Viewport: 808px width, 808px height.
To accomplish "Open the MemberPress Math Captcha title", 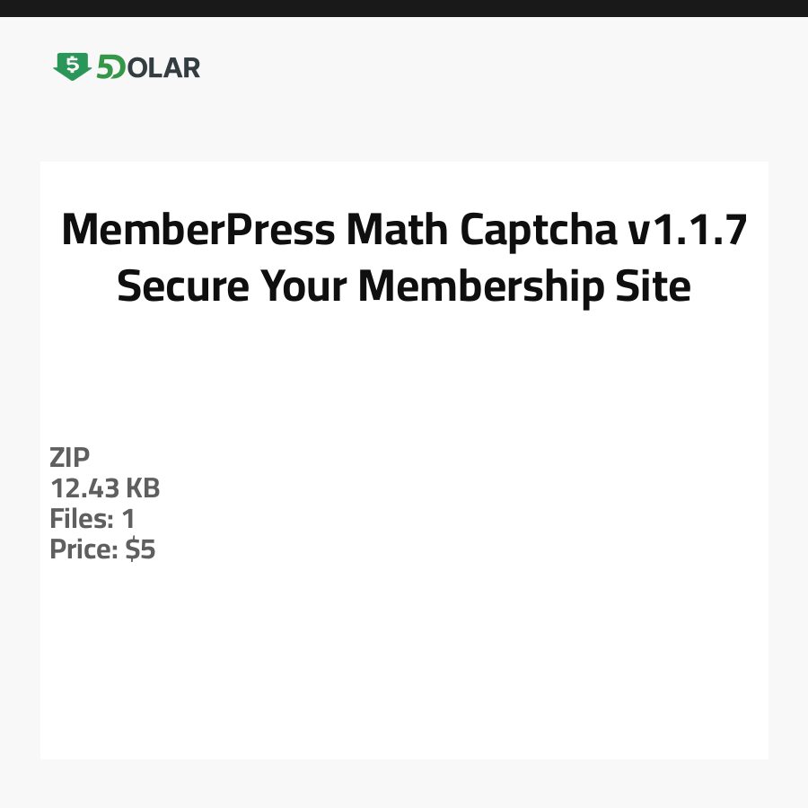I will pos(404,232).
